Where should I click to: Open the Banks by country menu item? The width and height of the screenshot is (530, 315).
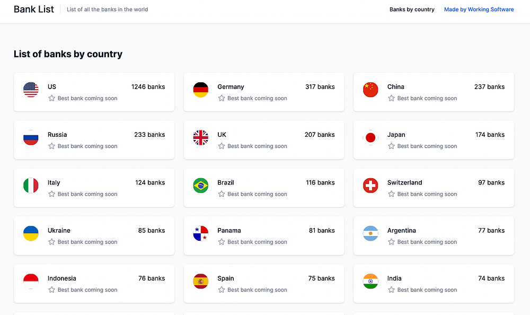tap(412, 10)
